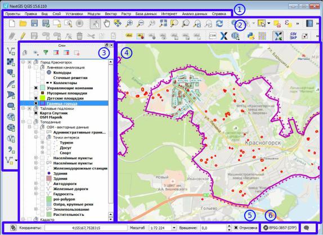
Task: Click the Pan Map to Selection icon
Action: pos(118,24)
